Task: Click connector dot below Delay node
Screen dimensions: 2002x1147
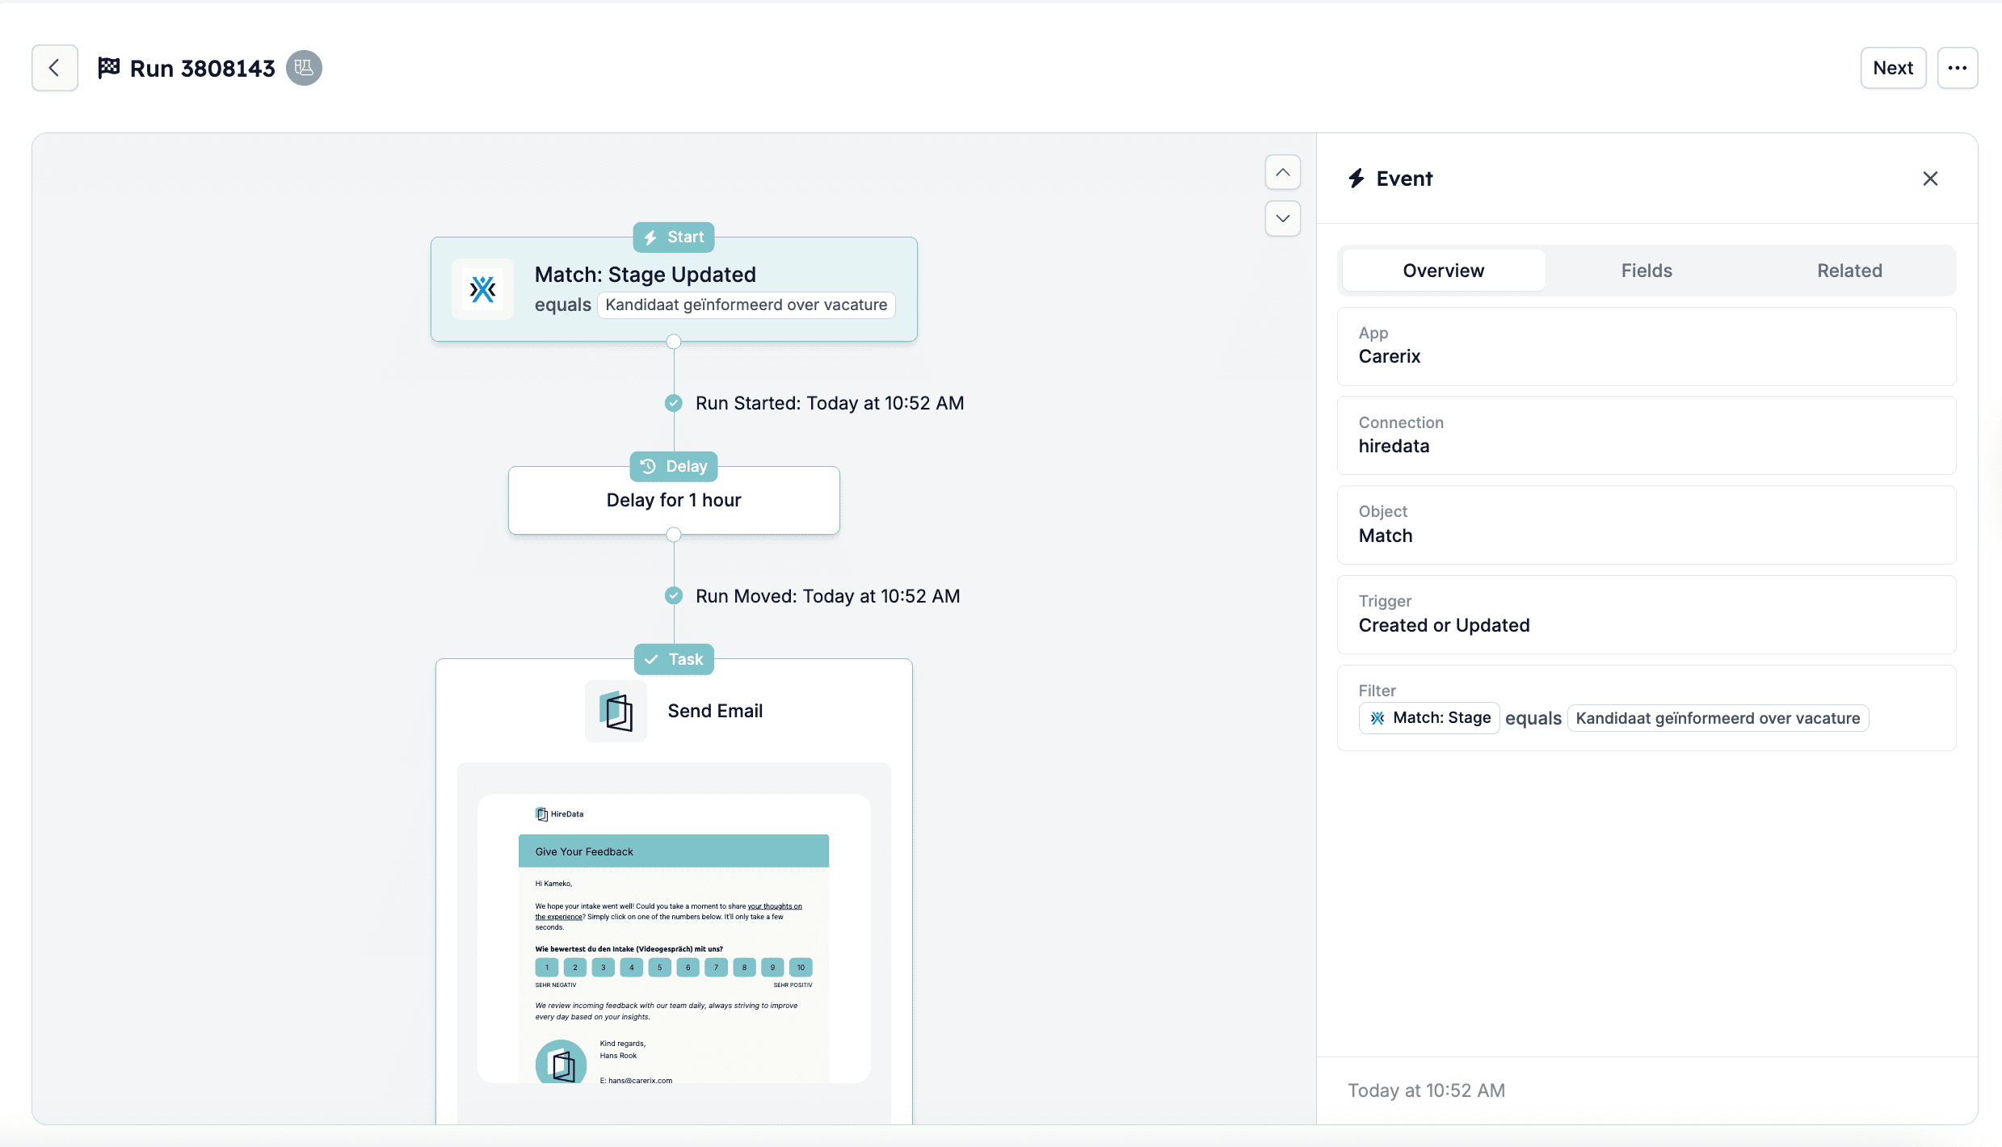Action: click(673, 535)
